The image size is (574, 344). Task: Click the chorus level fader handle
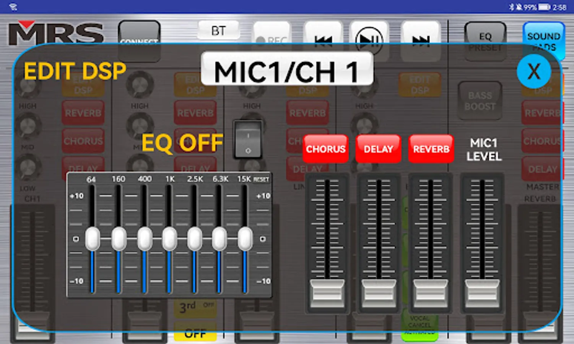pos(327,293)
